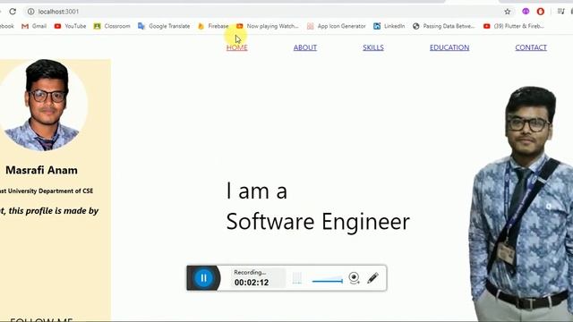Click the Classroom bookmark's green icon
573x322 pixels.
pyautogui.click(x=97, y=26)
